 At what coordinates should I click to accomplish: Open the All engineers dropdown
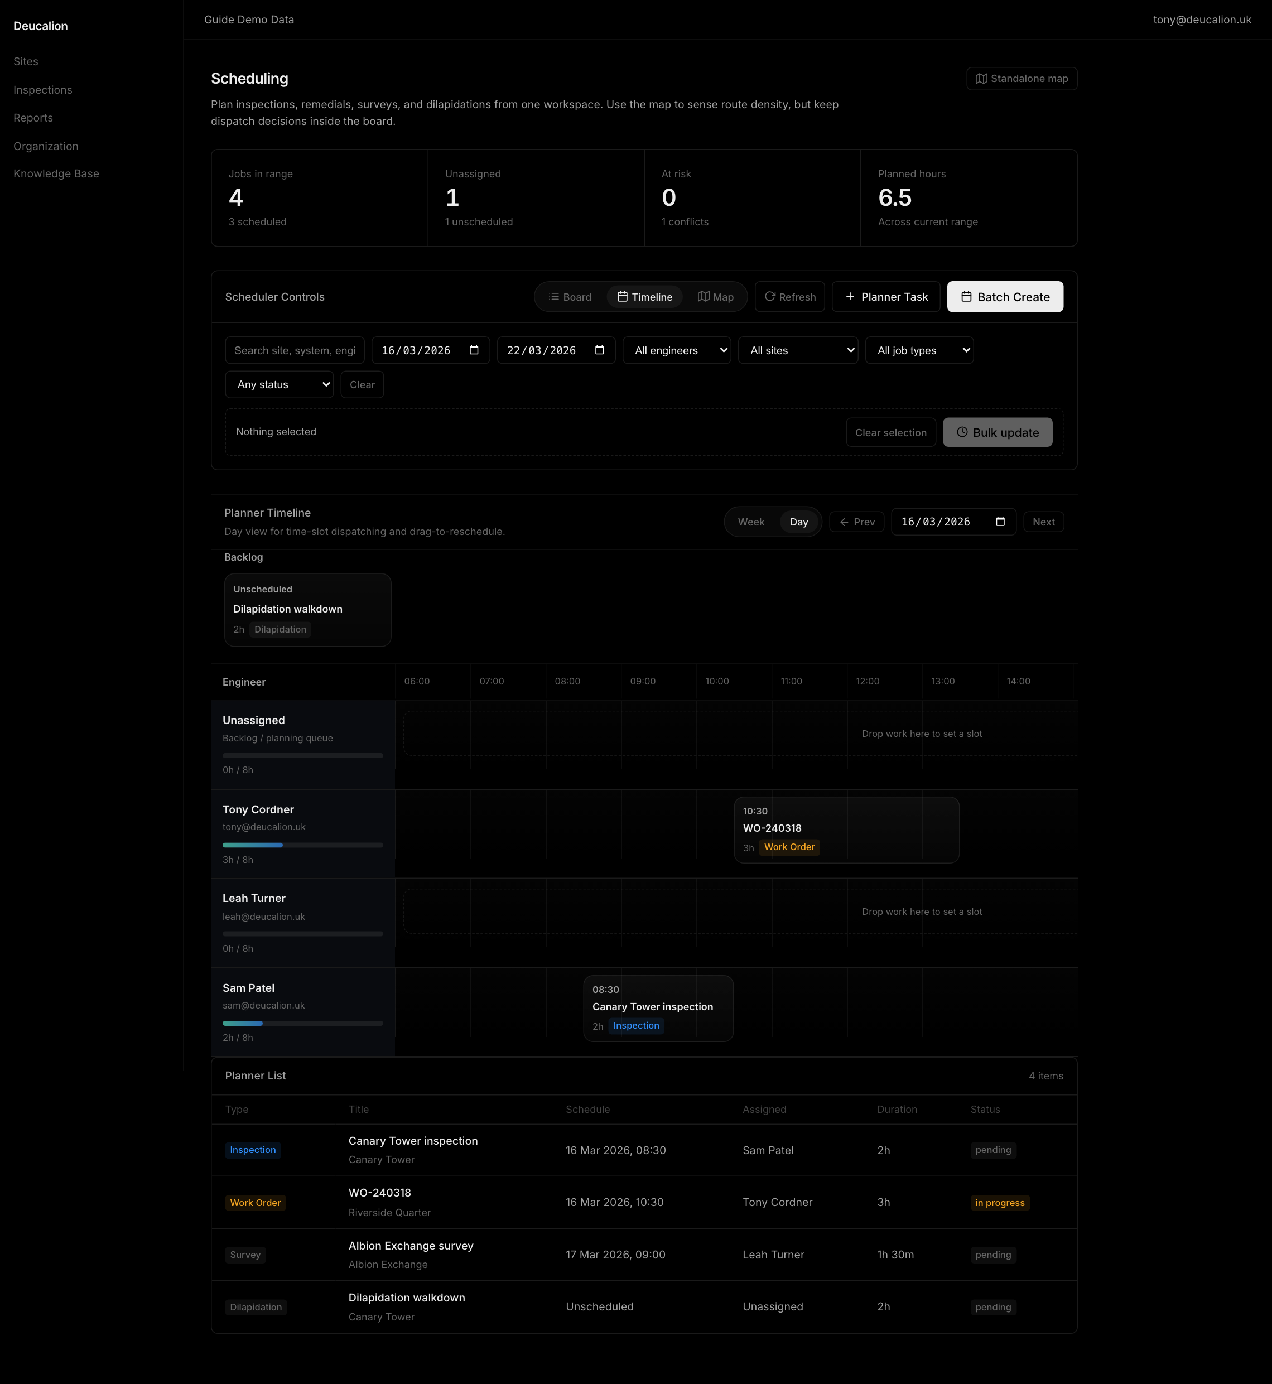(677, 350)
